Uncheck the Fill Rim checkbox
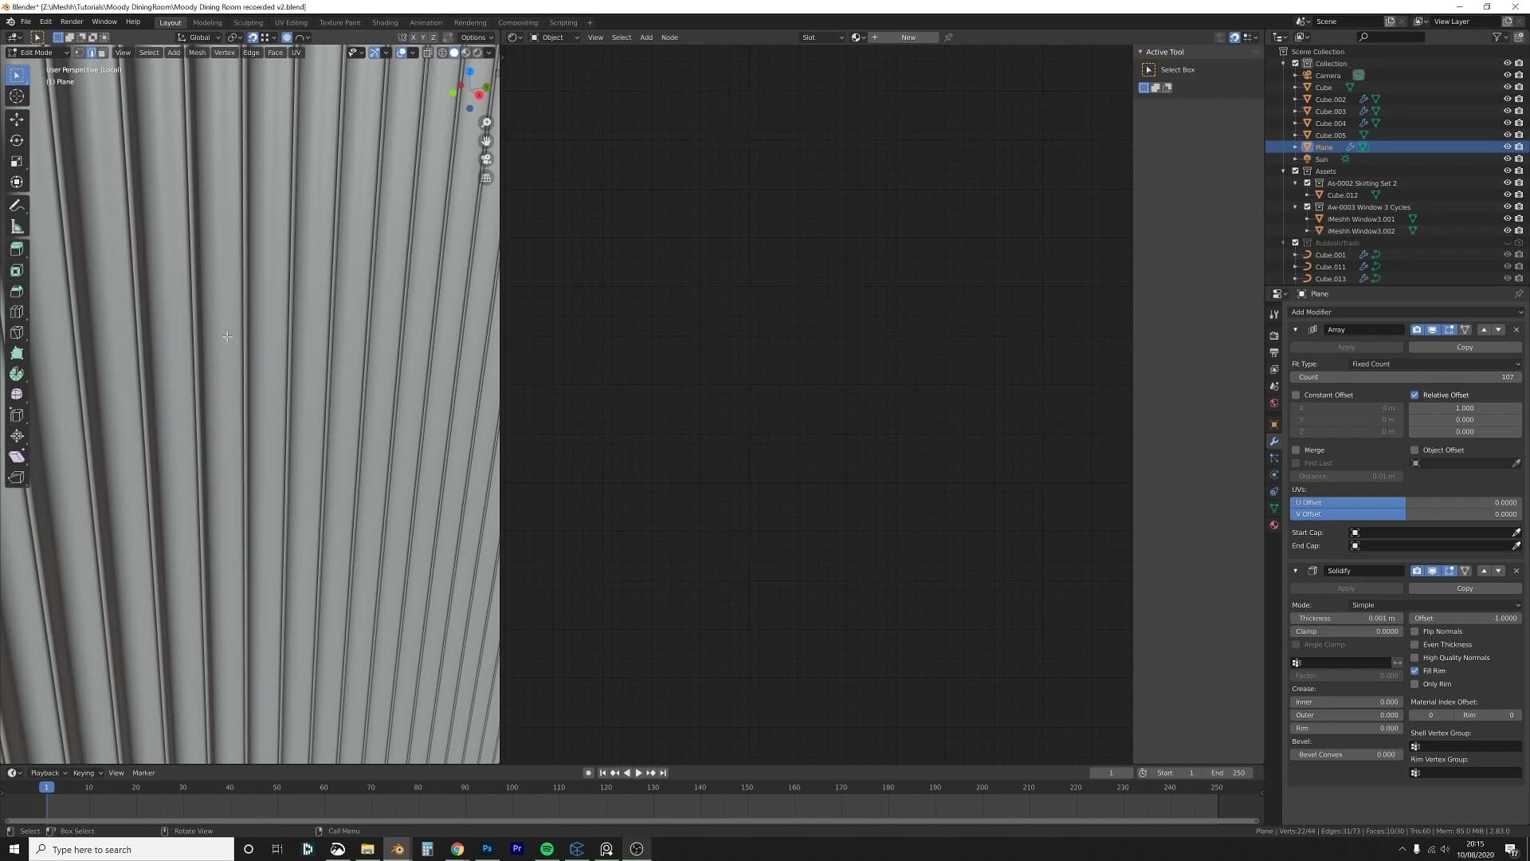1530x861 pixels. (1414, 671)
